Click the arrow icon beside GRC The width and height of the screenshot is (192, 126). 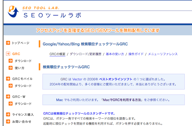(x=8, y=54)
